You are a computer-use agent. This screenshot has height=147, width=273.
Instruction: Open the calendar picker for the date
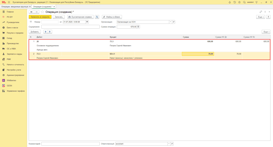tap(87, 22)
